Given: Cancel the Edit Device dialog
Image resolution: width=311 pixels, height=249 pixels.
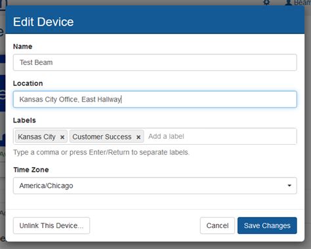Looking at the screenshot, I should pyautogui.click(x=217, y=225).
